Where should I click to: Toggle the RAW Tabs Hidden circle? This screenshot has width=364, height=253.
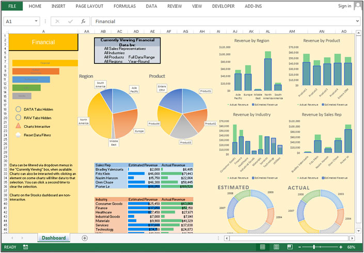click(x=19, y=118)
